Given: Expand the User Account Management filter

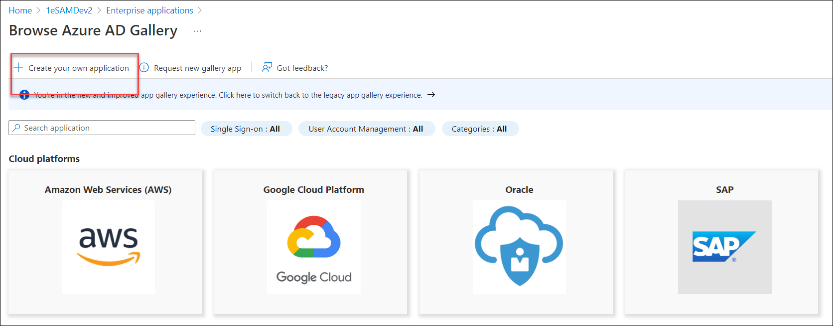Looking at the screenshot, I should [x=366, y=129].
